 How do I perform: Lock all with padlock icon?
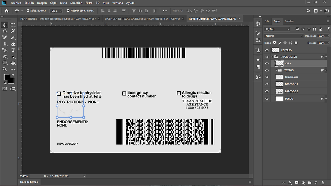[296, 43]
